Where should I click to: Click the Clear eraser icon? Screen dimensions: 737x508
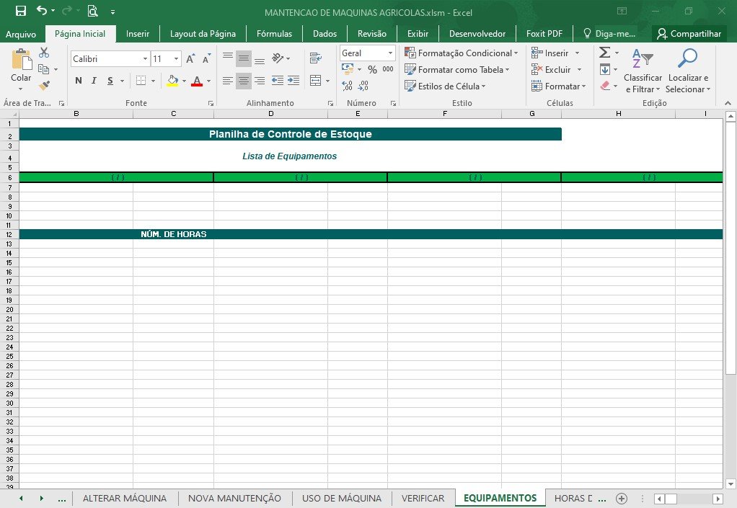[605, 86]
